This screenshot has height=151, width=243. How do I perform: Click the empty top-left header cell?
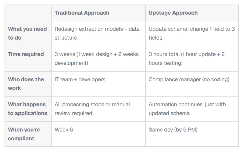(28, 13)
